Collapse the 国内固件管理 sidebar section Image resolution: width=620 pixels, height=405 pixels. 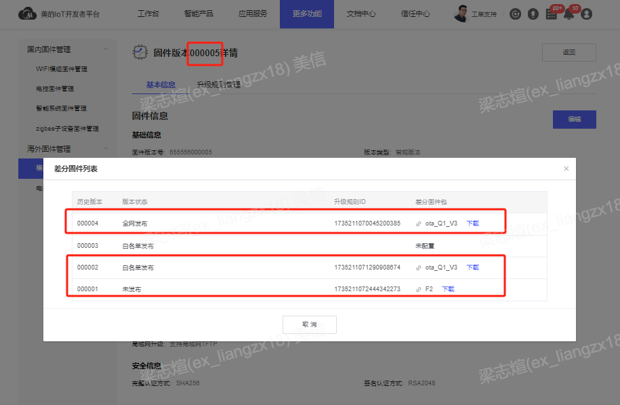click(x=106, y=49)
